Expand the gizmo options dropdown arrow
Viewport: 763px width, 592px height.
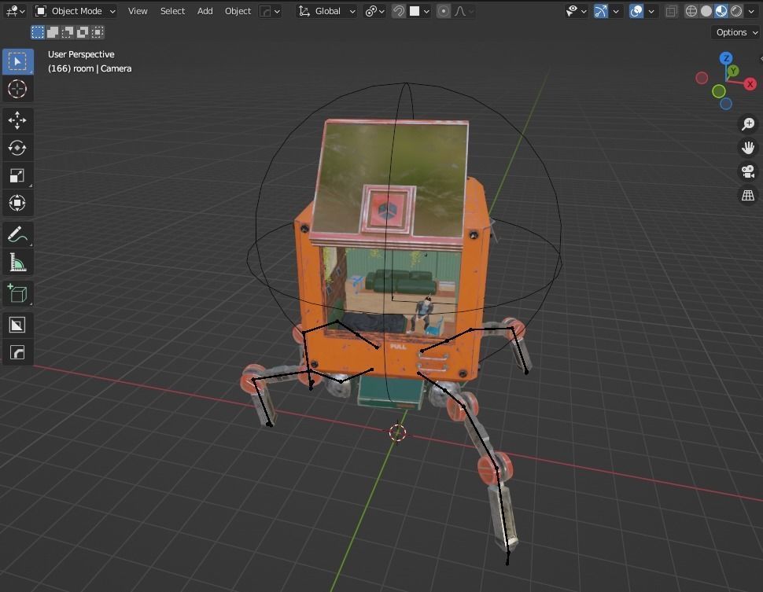coord(616,11)
